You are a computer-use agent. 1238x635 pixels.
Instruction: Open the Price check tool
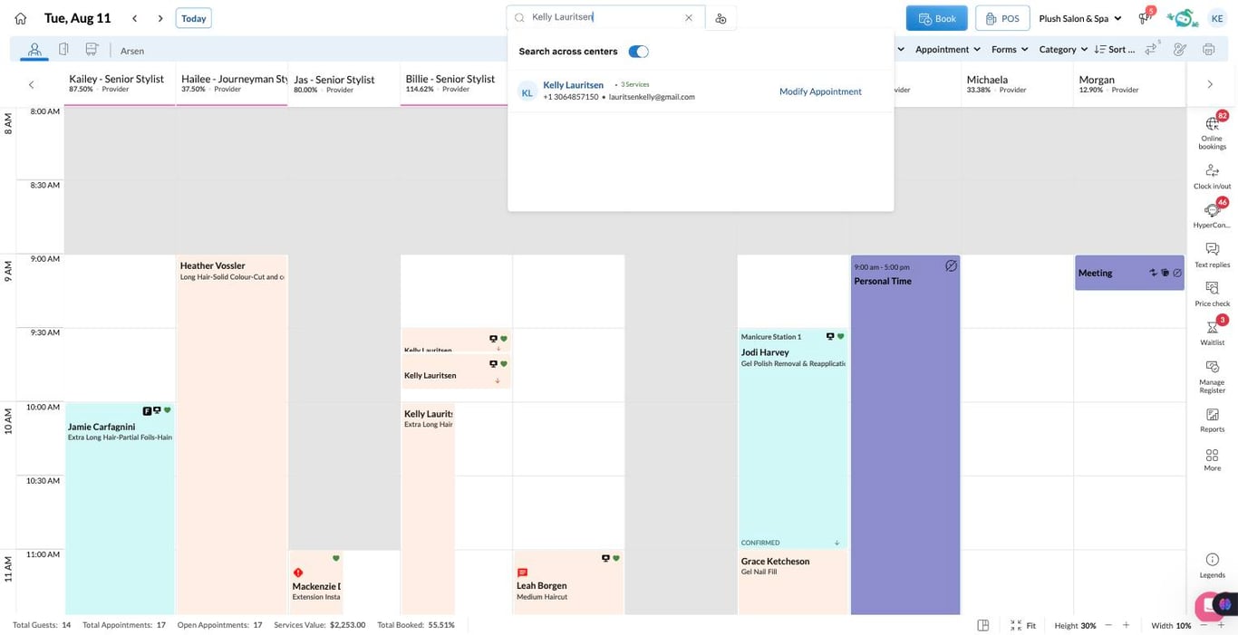(1212, 293)
